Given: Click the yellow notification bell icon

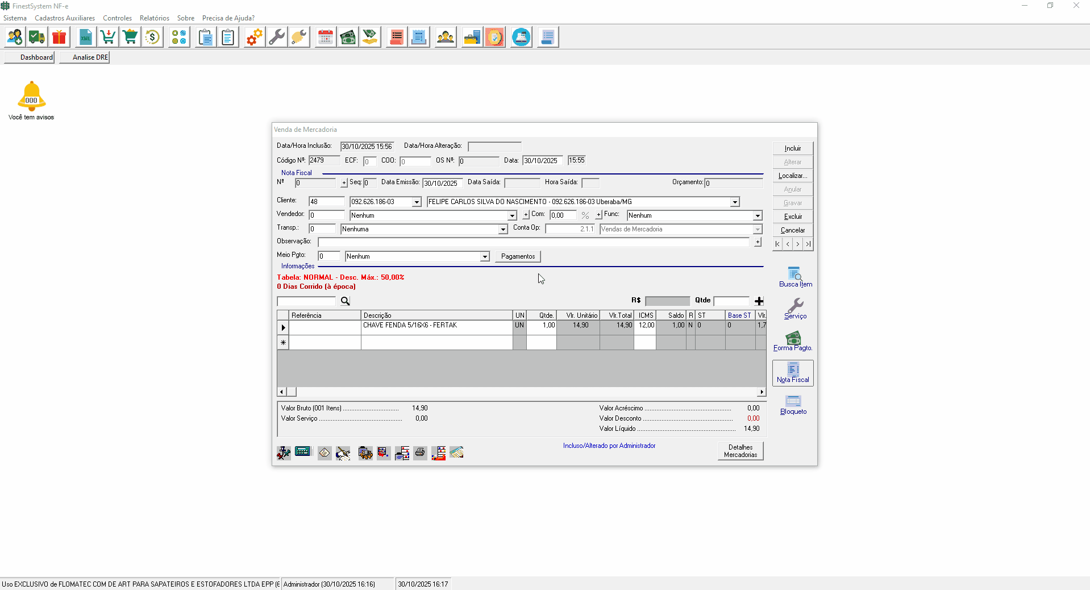Looking at the screenshot, I should (31, 96).
